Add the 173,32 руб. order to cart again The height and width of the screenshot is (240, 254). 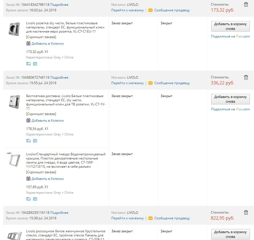(x=230, y=26)
